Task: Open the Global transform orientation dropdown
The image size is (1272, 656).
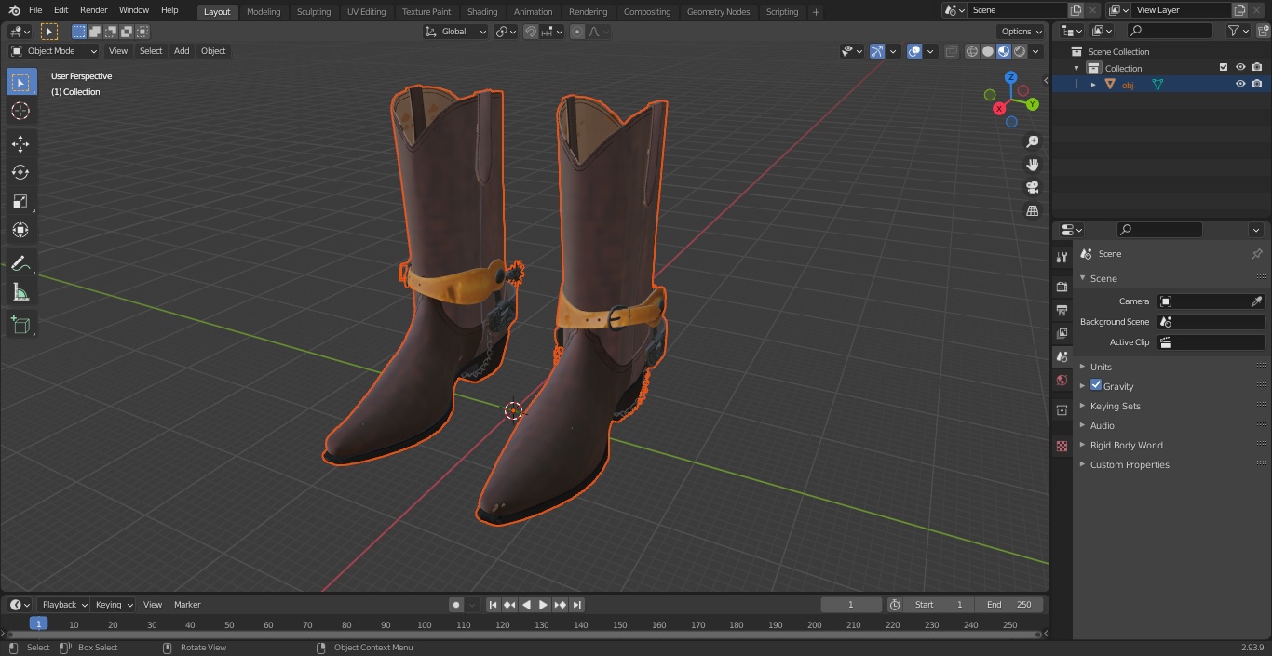Action: click(455, 32)
